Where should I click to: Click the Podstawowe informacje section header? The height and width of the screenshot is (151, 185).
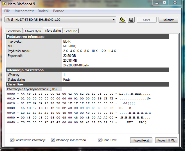[x=87, y=37]
